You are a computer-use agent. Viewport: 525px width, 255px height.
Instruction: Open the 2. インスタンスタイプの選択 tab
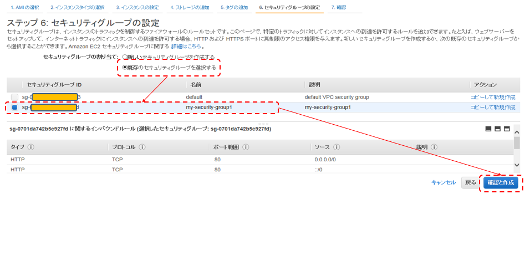pos(78,7)
